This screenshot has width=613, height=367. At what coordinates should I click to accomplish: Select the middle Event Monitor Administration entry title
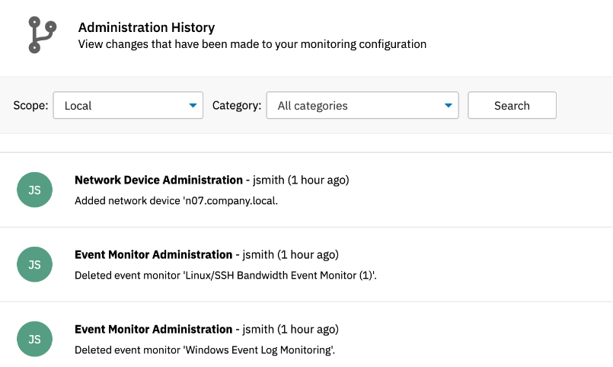[154, 254]
